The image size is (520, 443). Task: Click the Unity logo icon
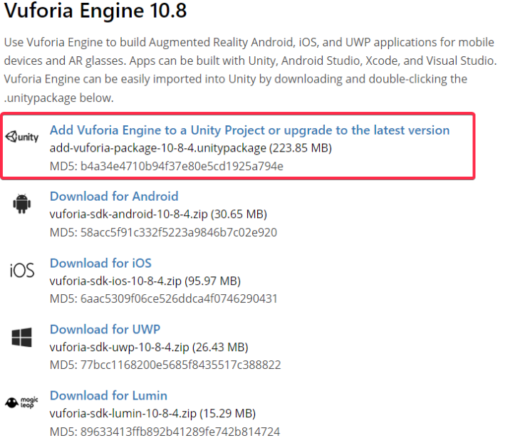tap(22, 137)
